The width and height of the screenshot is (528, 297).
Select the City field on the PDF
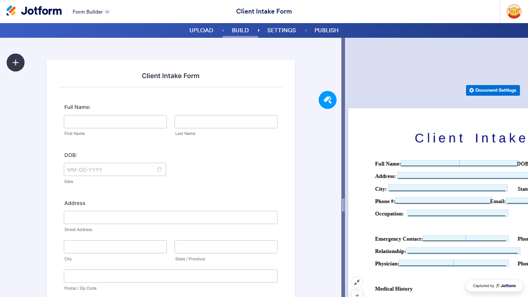pyautogui.click(x=448, y=188)
